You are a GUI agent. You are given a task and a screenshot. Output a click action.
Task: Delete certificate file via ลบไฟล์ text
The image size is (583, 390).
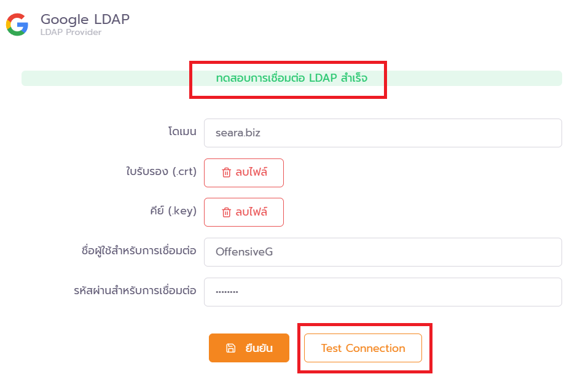tap(251, 173)
